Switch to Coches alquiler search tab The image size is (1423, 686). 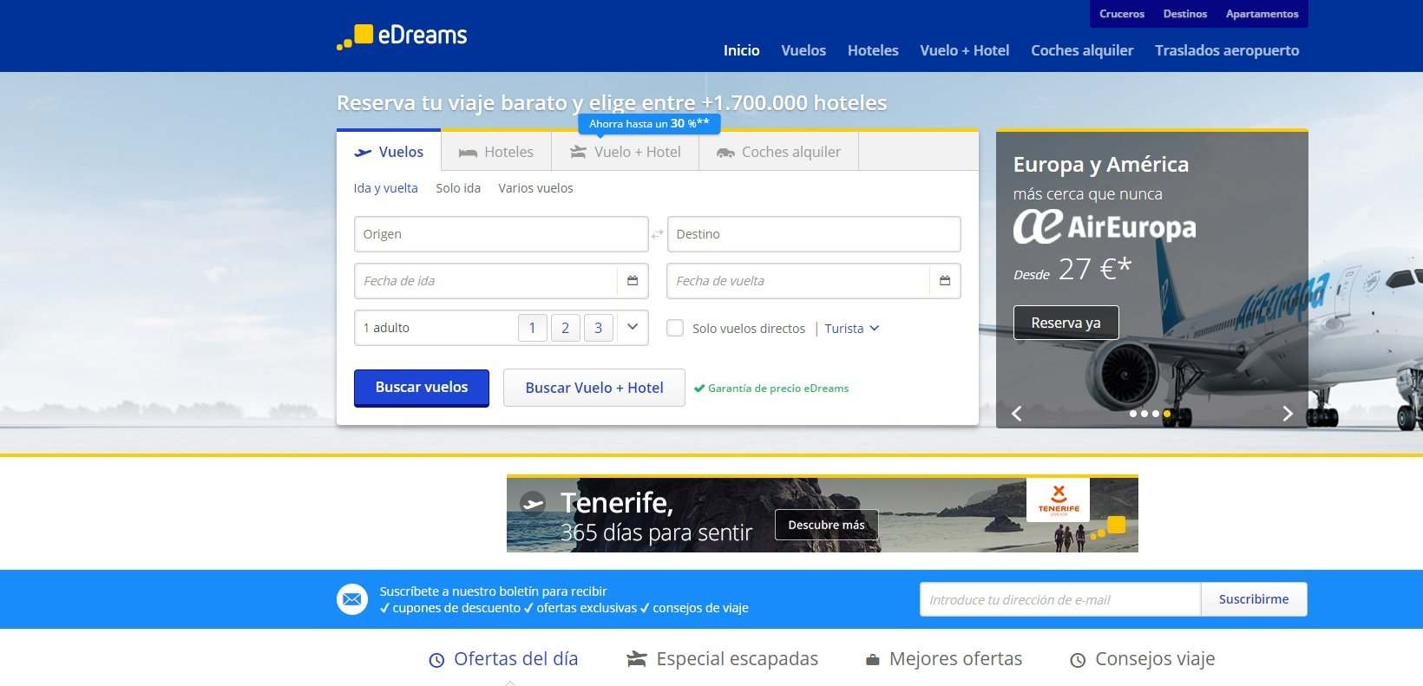[x=778, y=152]
